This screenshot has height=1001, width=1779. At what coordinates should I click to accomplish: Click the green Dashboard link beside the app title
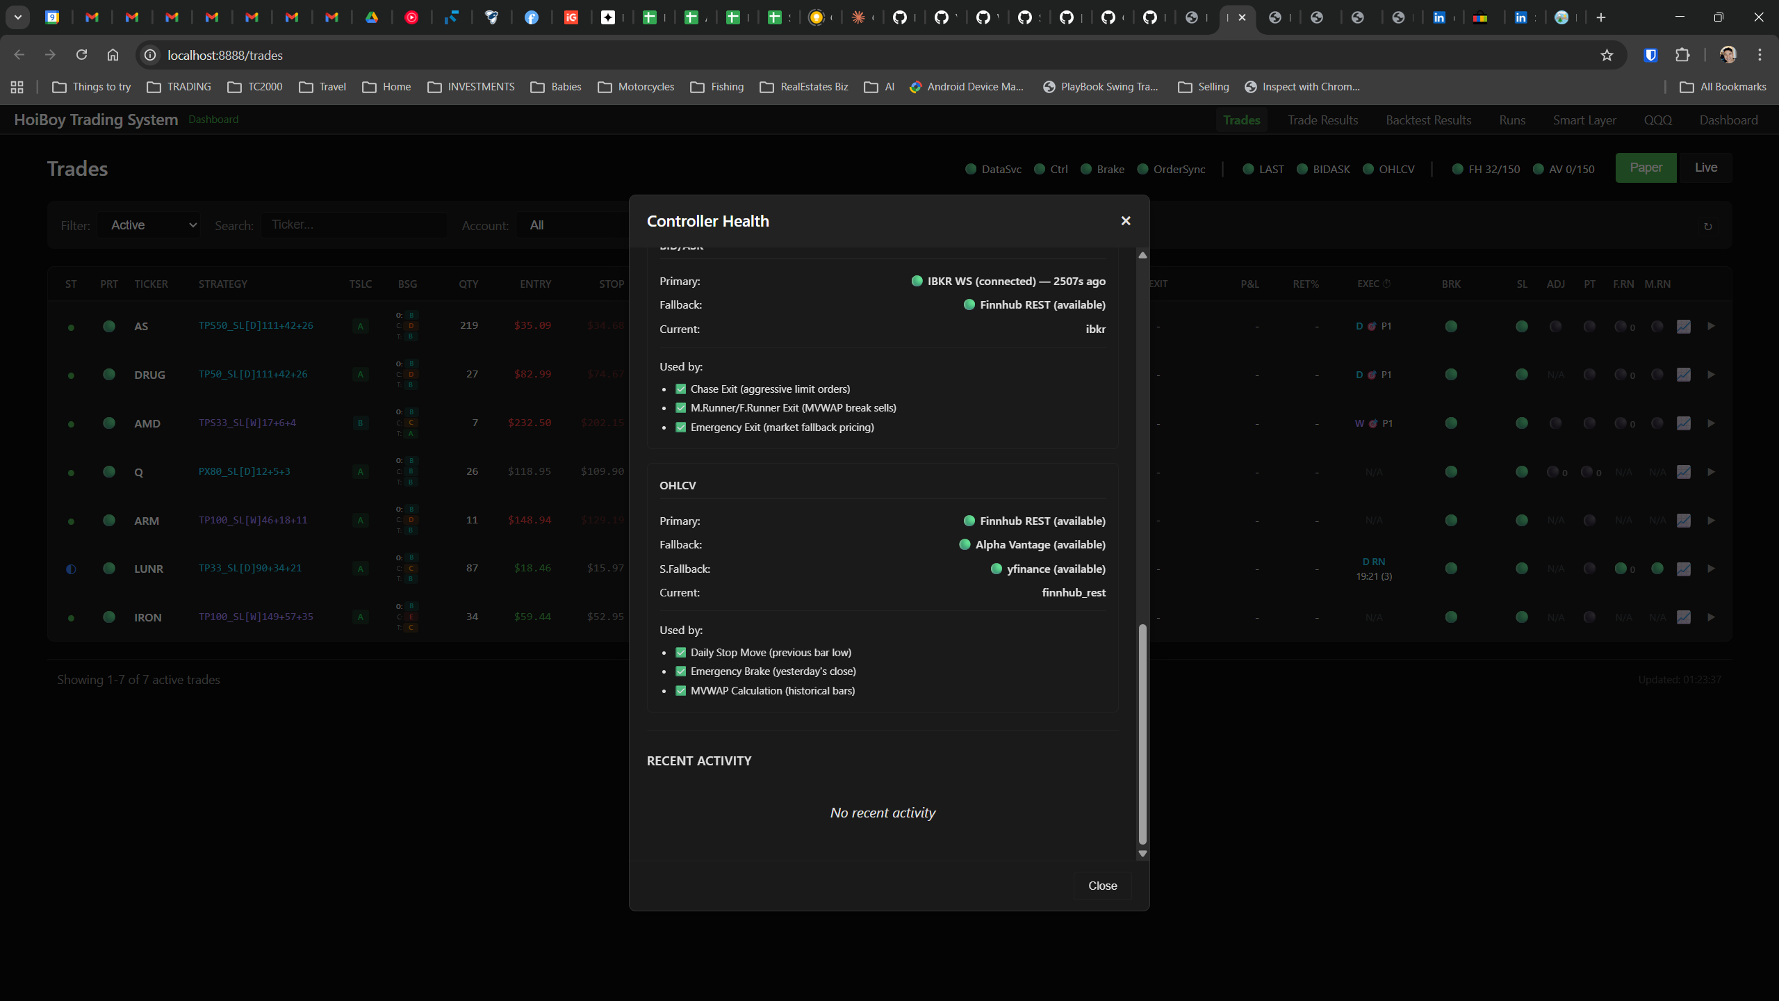pyautogui.click(x=213, y=120)
